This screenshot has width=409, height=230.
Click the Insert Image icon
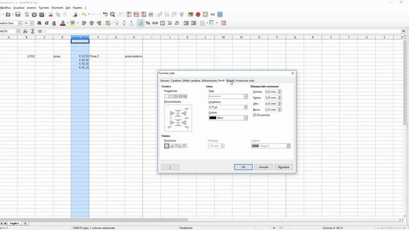[190, 15]
